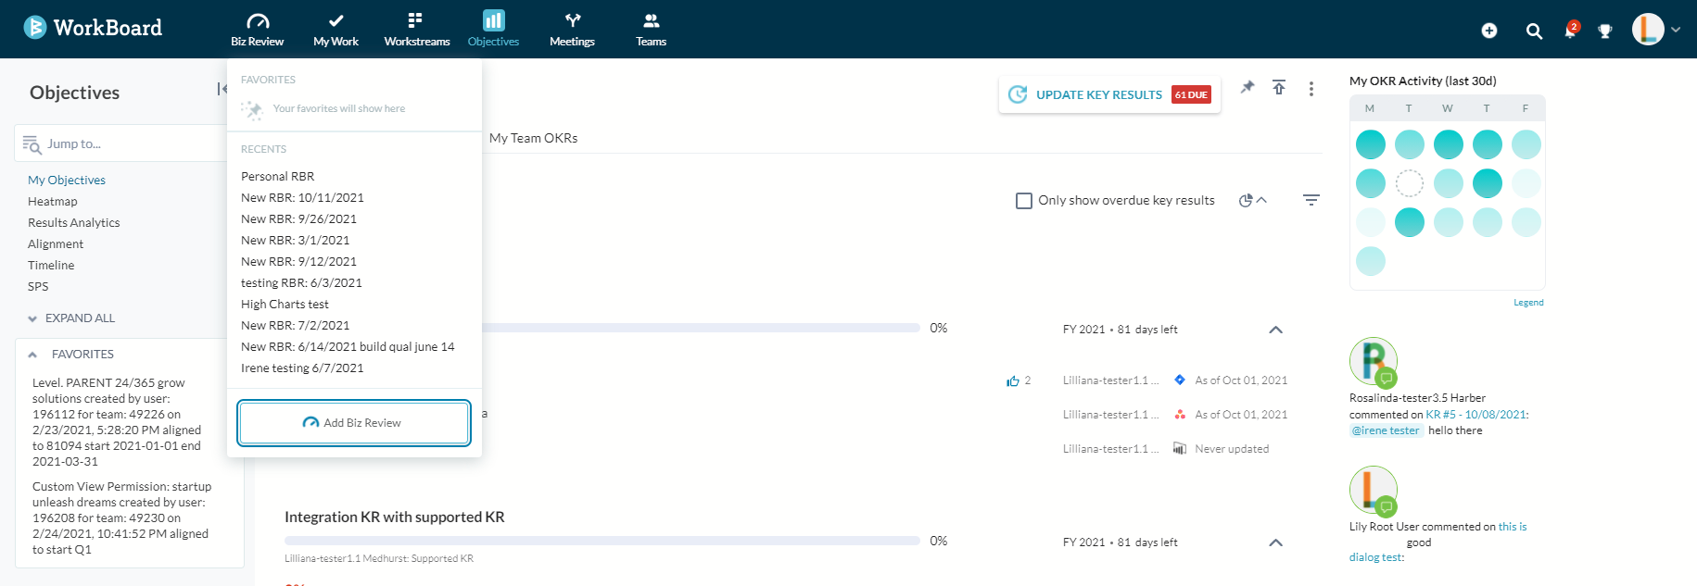The height and width of the screenshot is (586, 1697).
Task: Open search with the magnifier icon
Action: [1534, 31]
